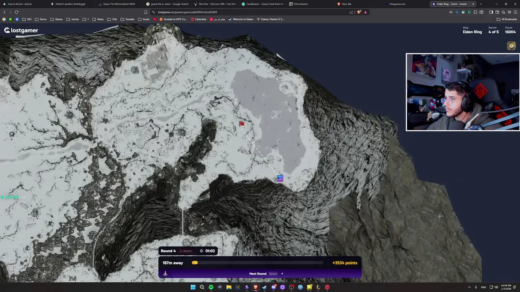Open Brave browser taskbar icon
This screenshot has height=292, width=520.
[x=256, y=287]
